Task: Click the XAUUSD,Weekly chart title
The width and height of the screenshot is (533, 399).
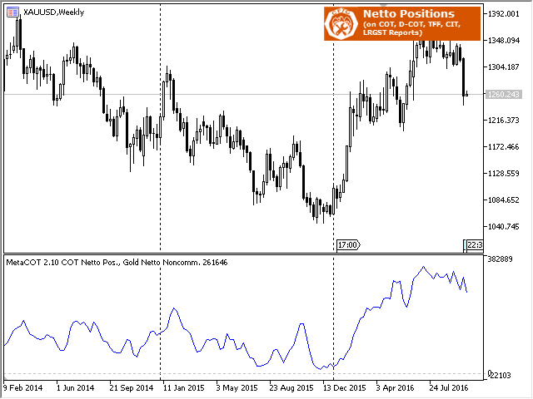Action: (53, 12)
